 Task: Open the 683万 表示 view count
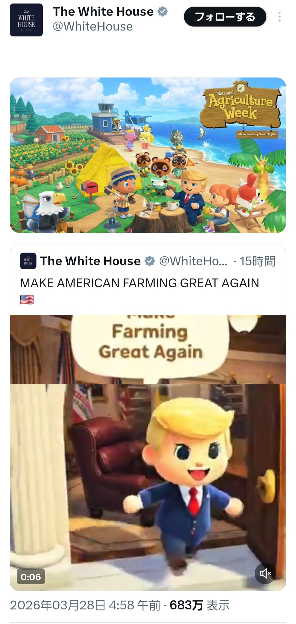click(x=200, y=605)
